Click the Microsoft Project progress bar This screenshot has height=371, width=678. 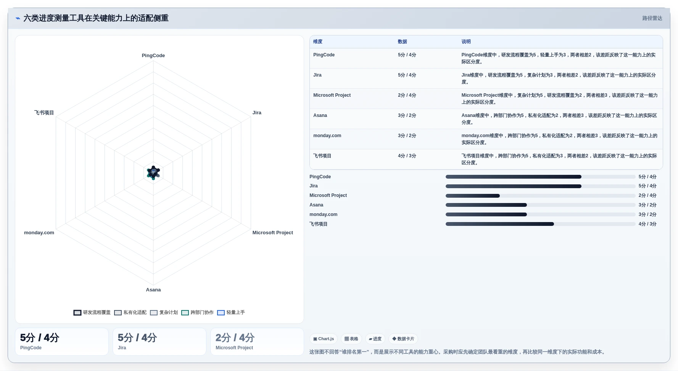coord(540,196)
